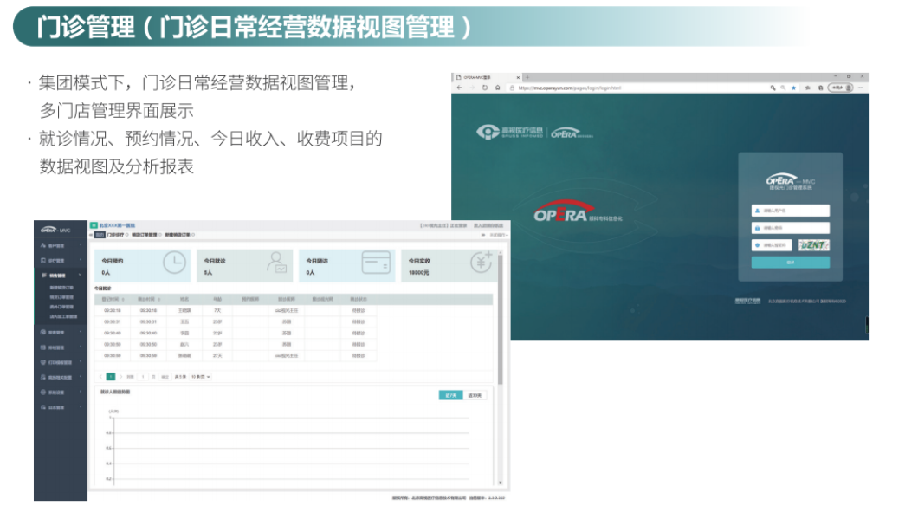Switch the trend chart to 近30天

tap(475, 395)
